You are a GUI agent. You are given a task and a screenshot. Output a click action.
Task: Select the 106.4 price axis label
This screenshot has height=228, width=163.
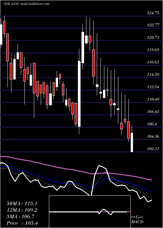tap(152, 124)
